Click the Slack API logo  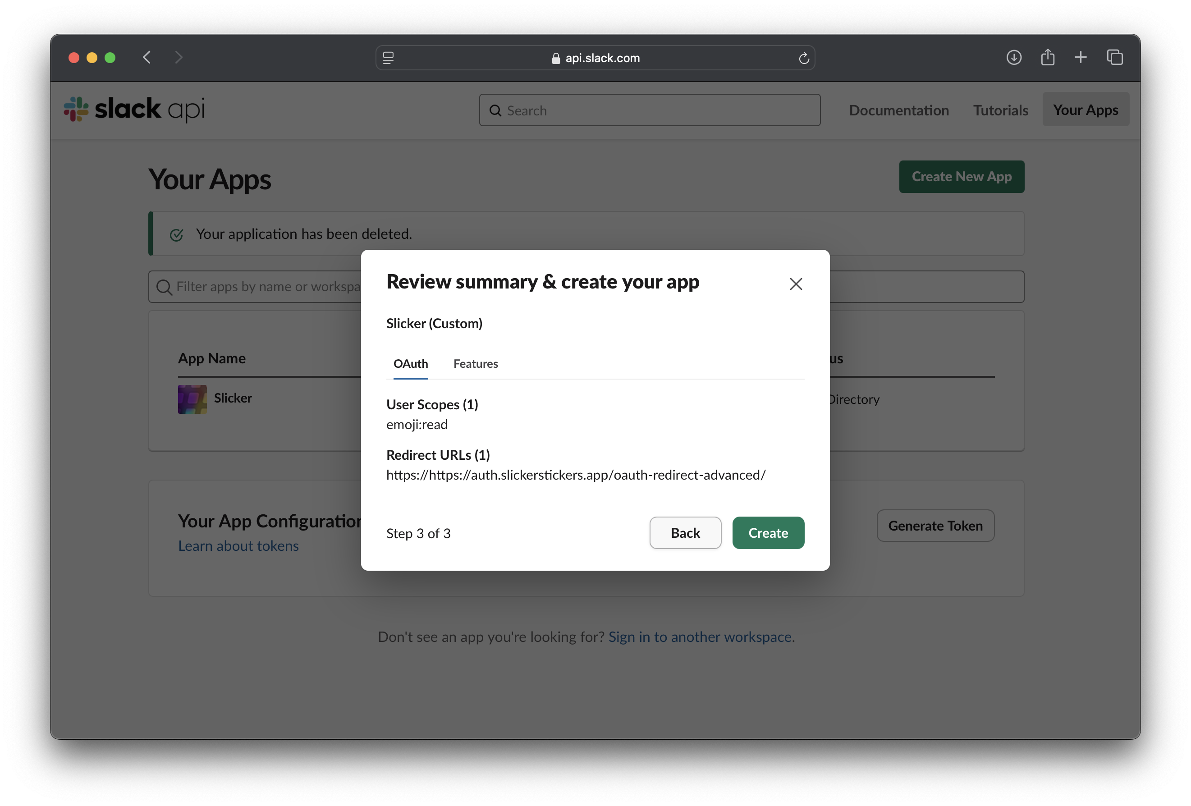(x=134, y=109)
